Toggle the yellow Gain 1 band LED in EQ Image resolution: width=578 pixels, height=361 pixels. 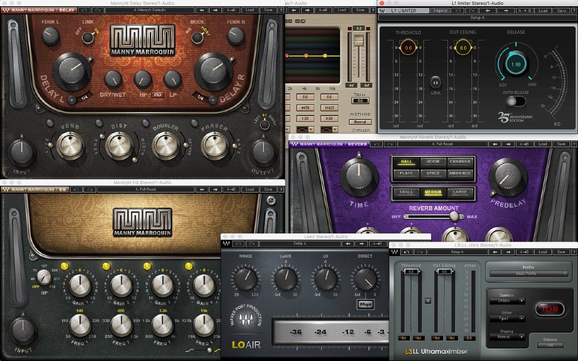(x=64, y=266)
